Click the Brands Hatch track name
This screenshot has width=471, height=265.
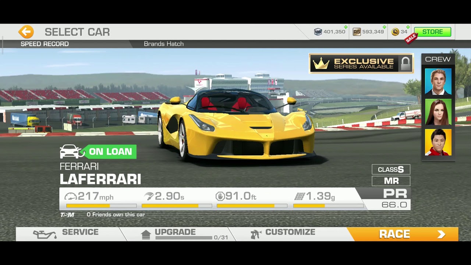click(x=164, y=44)
